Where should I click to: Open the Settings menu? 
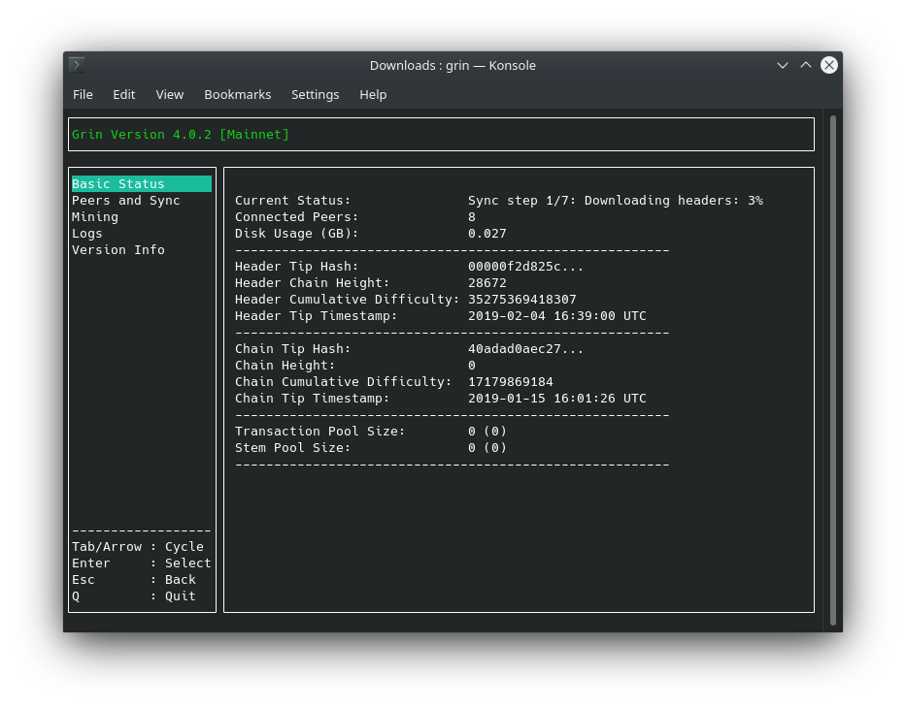[315, 95]
